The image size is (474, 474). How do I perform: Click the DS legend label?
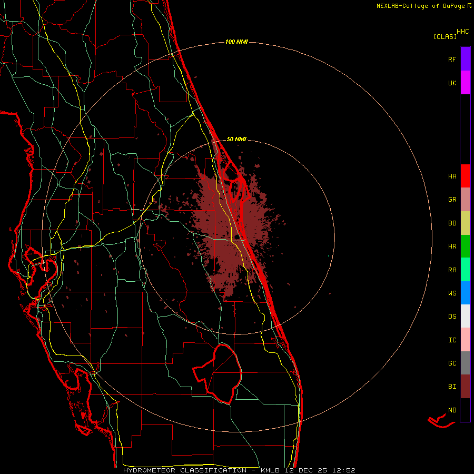(x=452, y=317)
